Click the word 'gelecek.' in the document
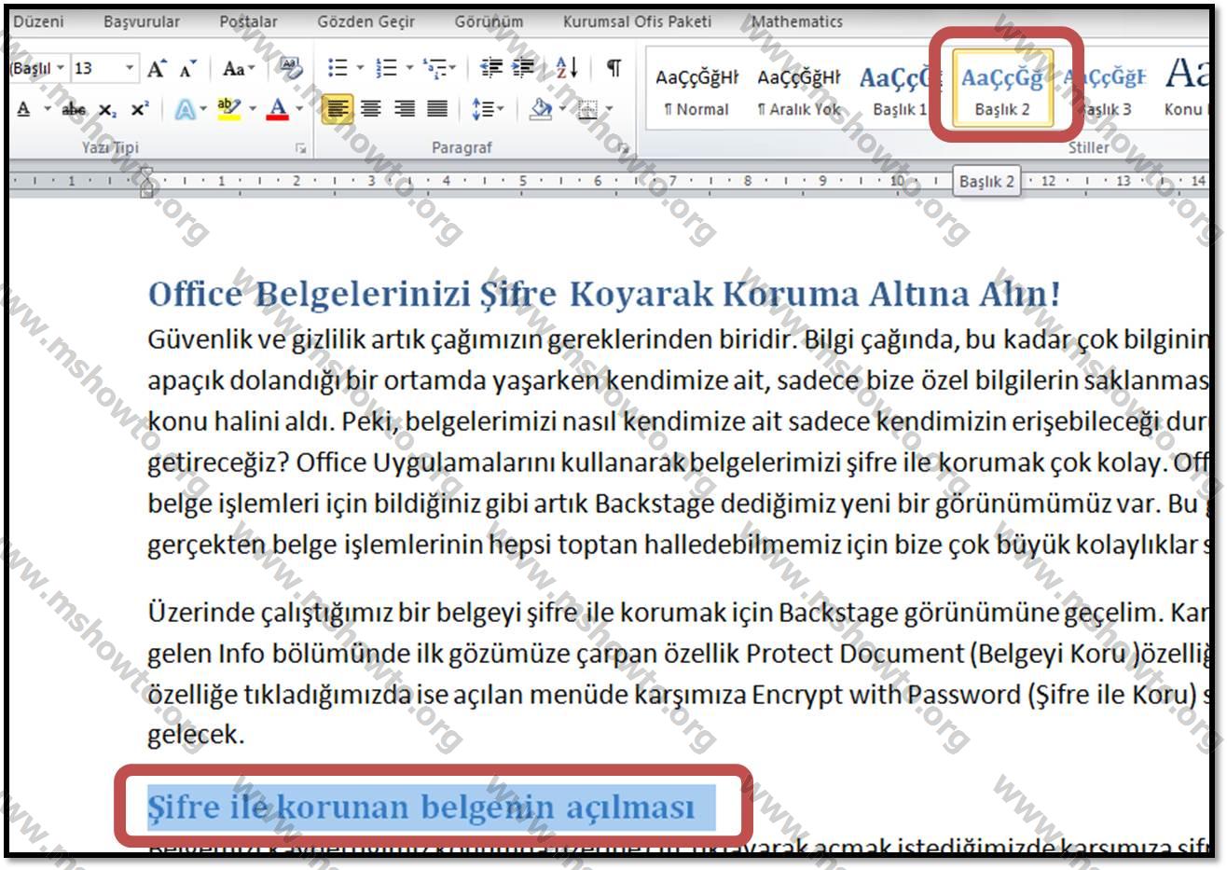Viewport: 1227px width, 870px height. point(196,735)
